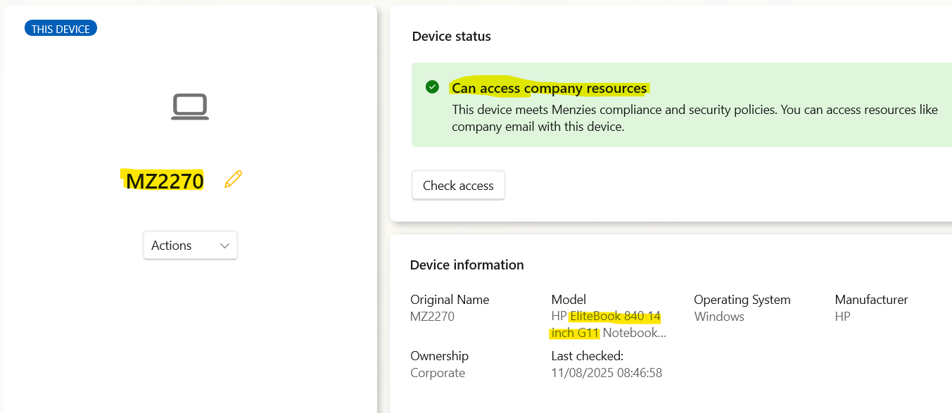Click the 'Can access company resources' message
This screenshot has width=952, height=413.
(549, 88)
